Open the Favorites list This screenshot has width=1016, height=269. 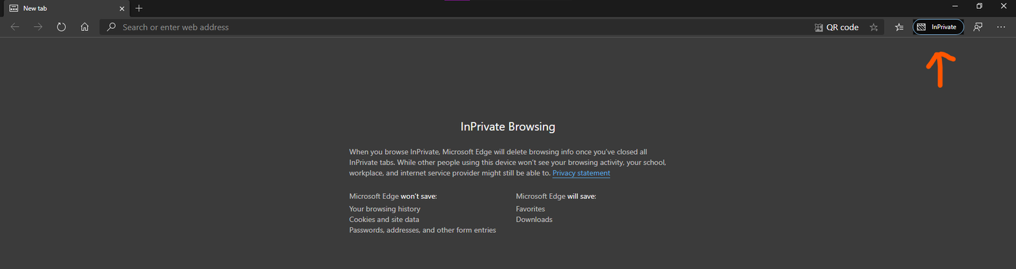pos(899,27)
